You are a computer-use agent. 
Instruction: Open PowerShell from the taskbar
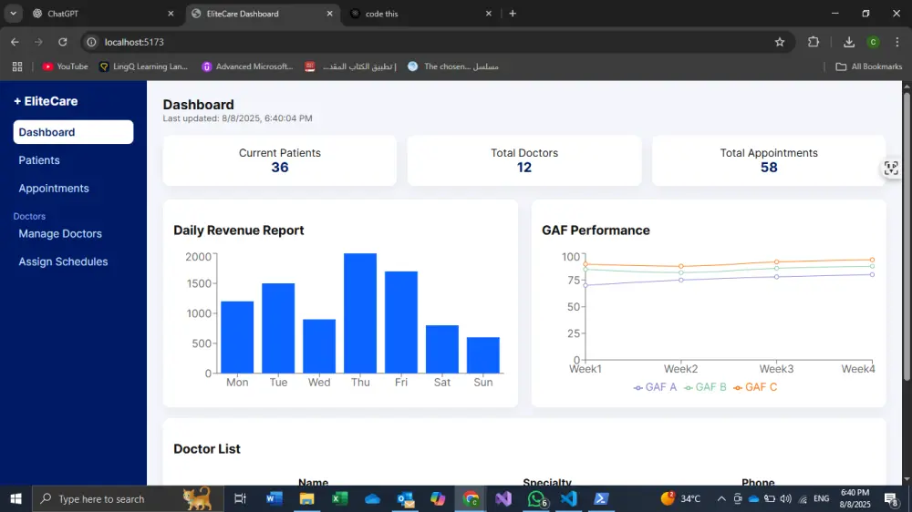click(601, 498)
